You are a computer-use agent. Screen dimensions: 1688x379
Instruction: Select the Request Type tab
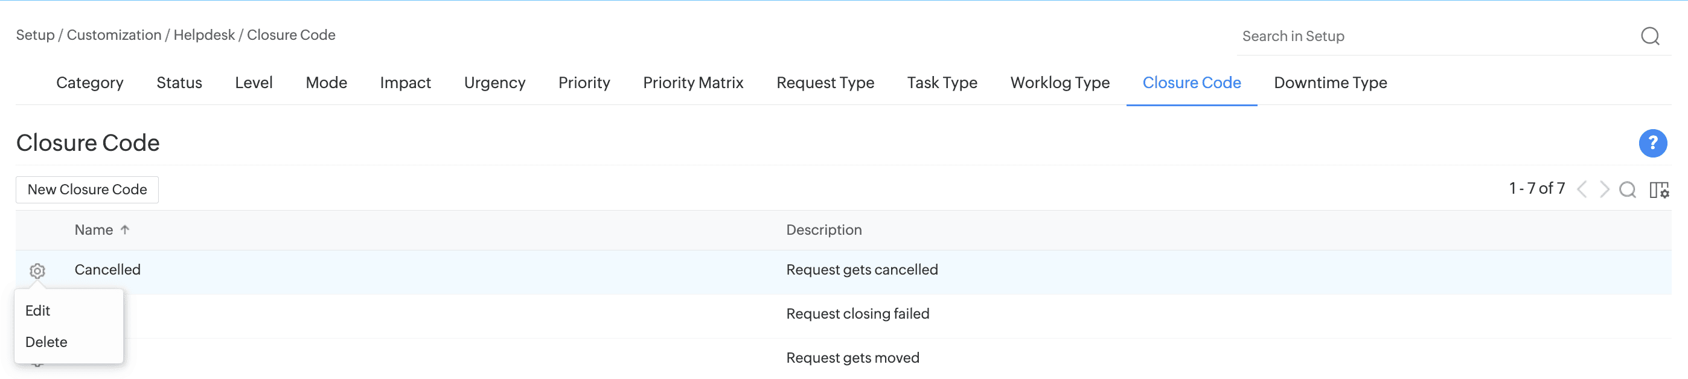(825, 83)
